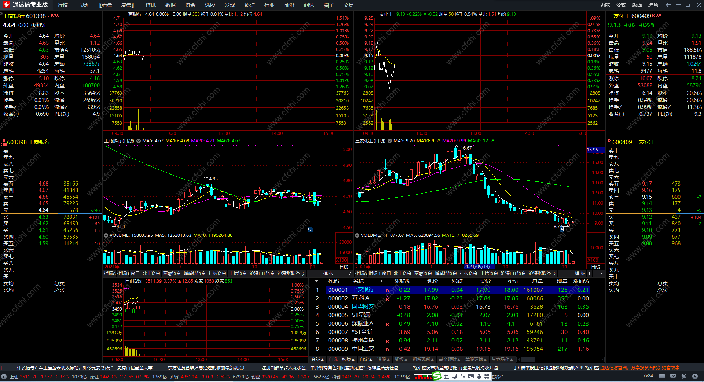Expand the 分类▲ category menu

pyautogui.click(x=318, y=360)
